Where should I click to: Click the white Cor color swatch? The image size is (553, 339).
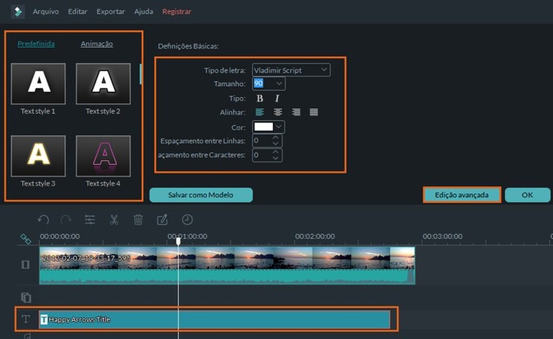(263, 127)
